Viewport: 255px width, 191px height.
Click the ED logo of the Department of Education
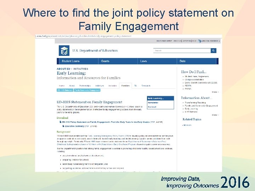point(64,51)
